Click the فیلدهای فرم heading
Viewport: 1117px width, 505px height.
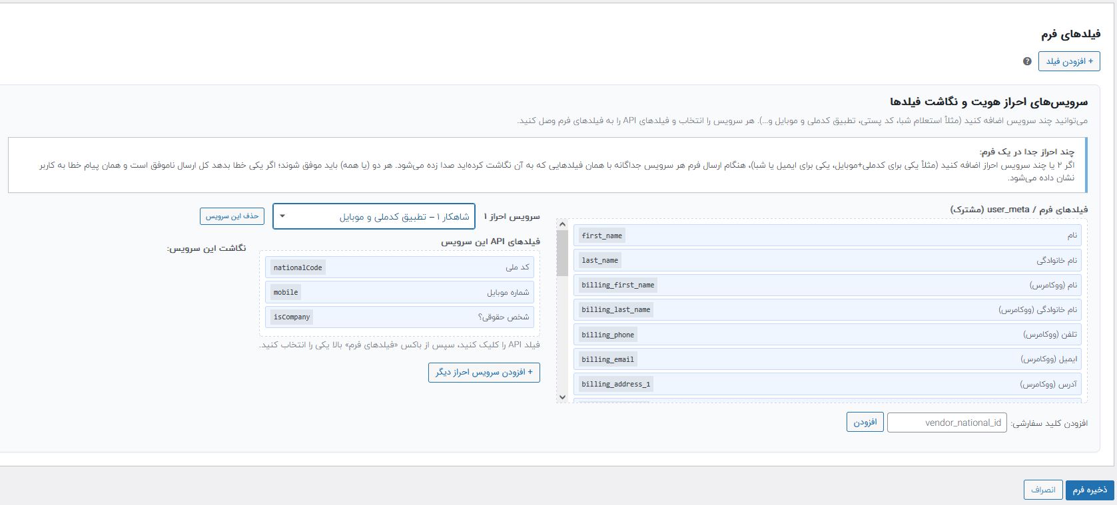point(1071,33)
